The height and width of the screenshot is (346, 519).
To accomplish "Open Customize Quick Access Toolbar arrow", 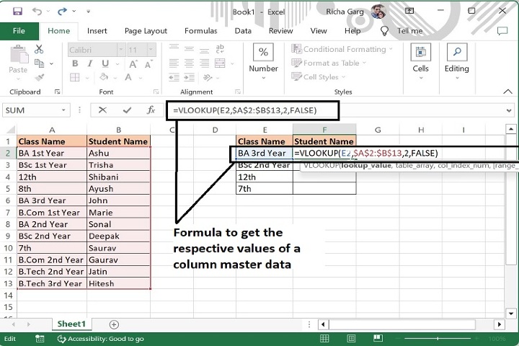I will 89,12.
